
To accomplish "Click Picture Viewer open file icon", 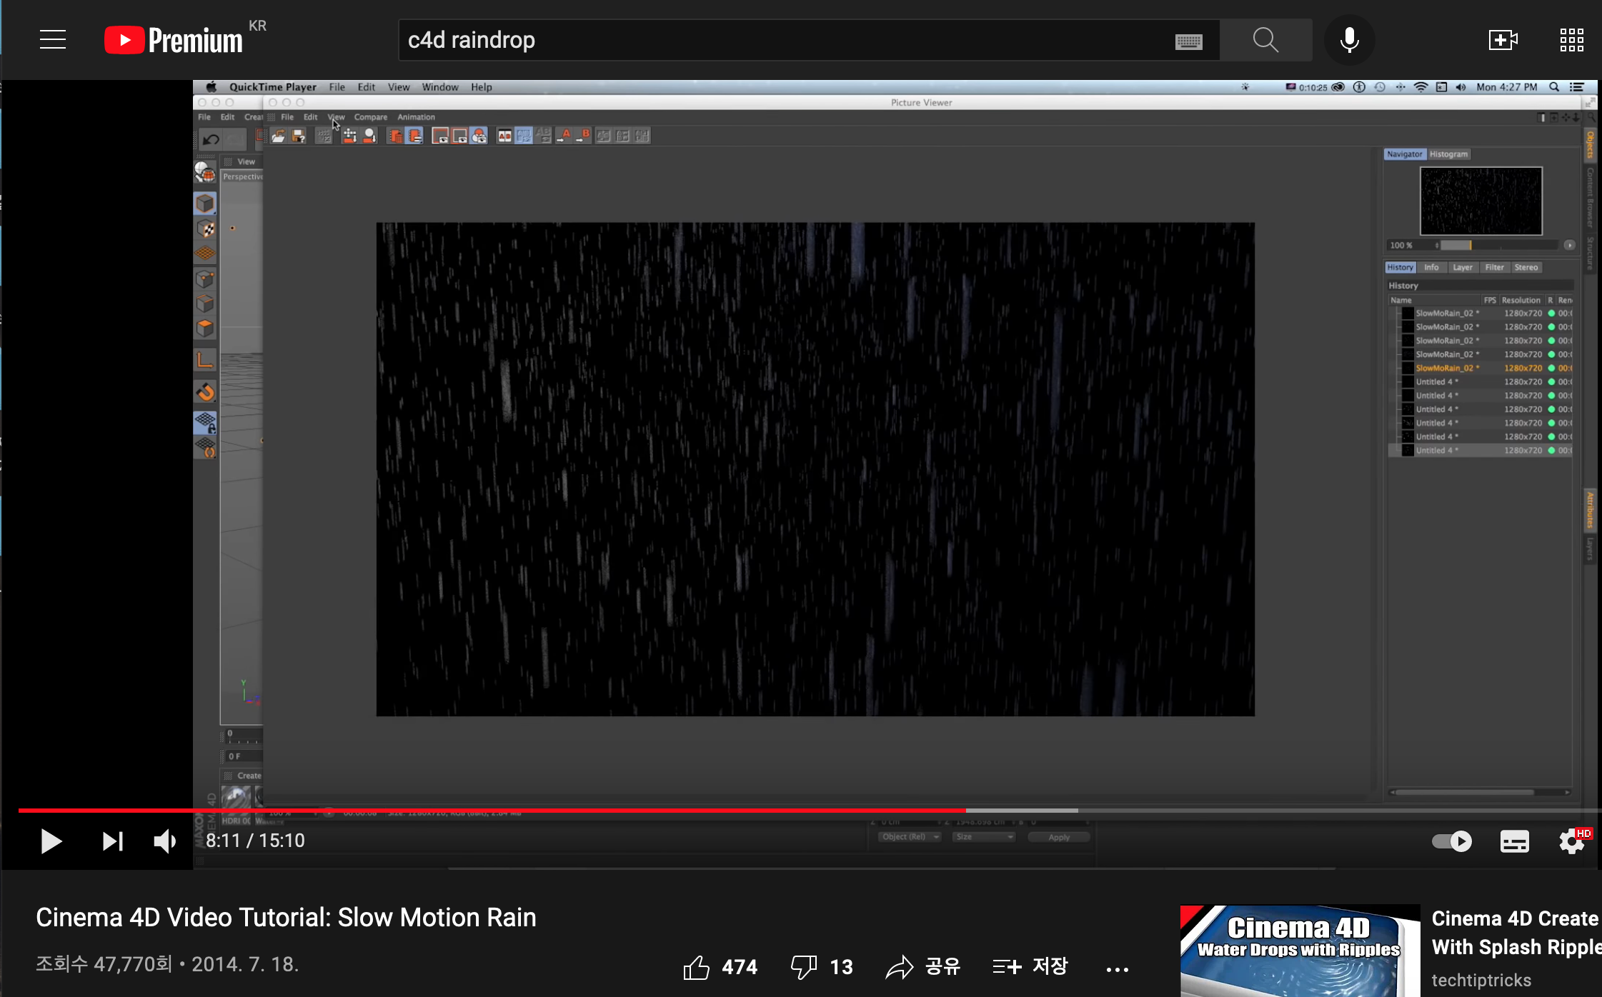I will click(278, 136).
